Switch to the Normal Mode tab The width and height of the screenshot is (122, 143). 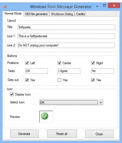(13, 13)
